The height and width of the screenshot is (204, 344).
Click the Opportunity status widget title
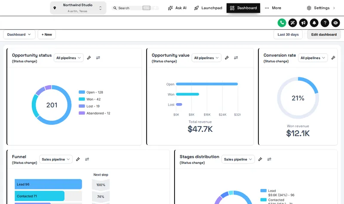[32, 55]
